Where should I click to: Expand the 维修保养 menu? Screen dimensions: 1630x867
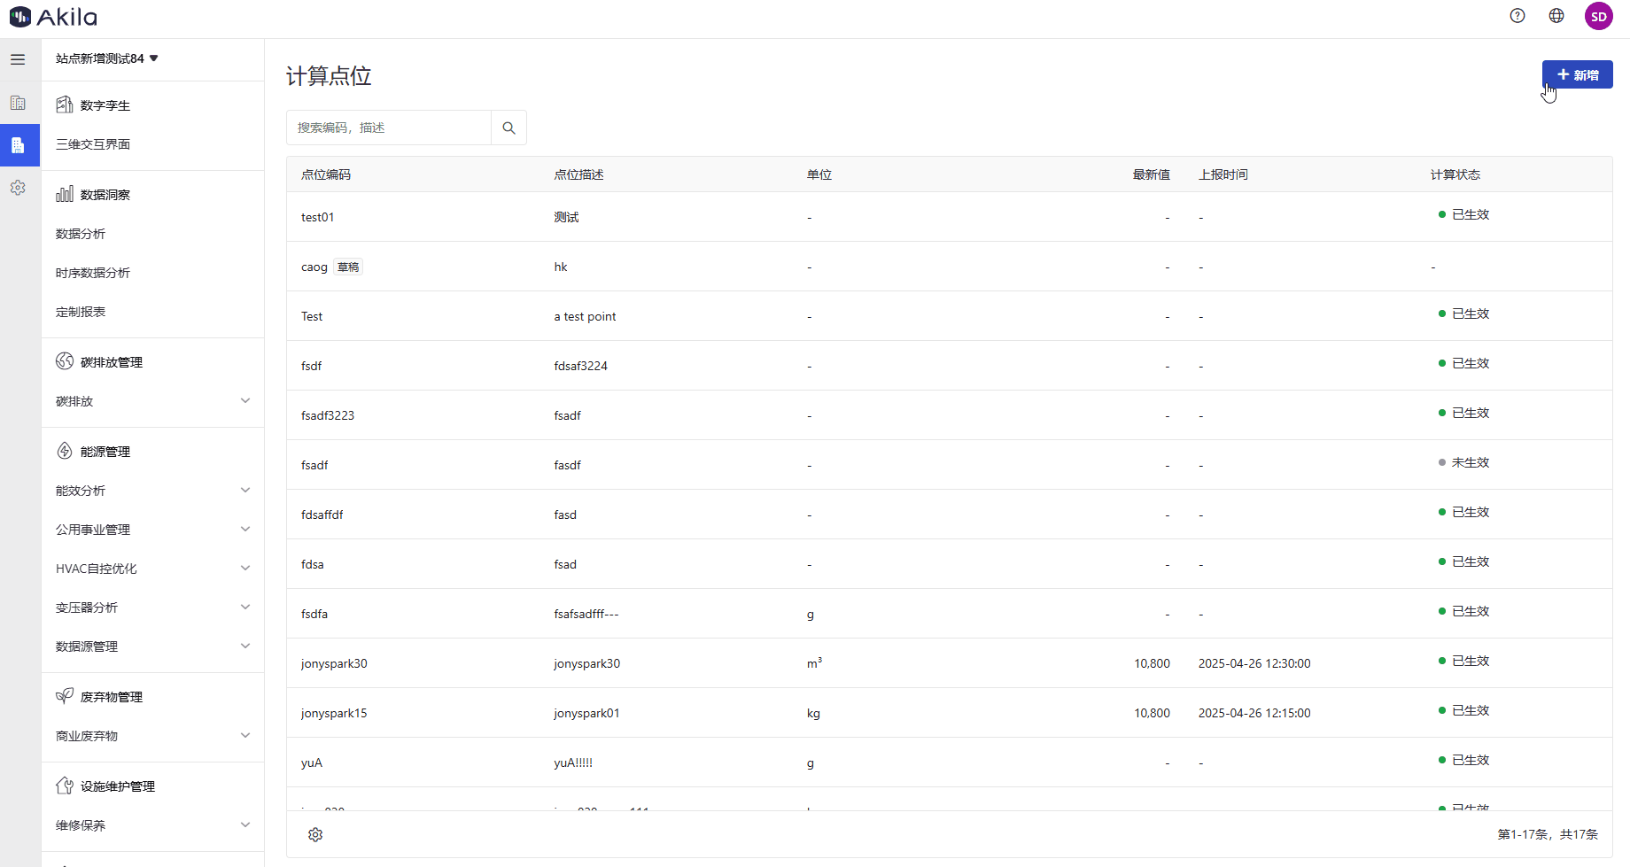[x=152, y=825]
